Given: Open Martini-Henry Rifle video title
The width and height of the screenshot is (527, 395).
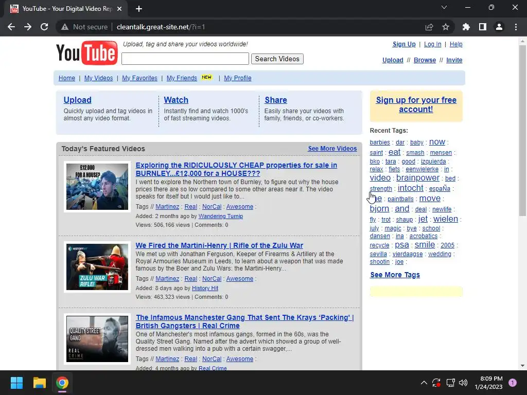Looking at the screenshot, I should (219, 245).
